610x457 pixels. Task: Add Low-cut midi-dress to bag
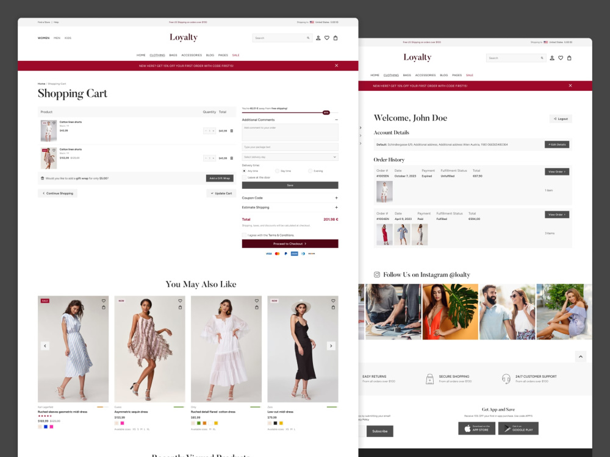coord(333,307)
